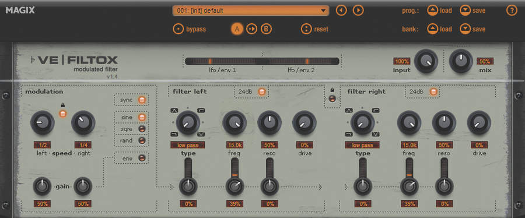Image resolution: width=525 pixels, height=218 pixels.
Task: Toggle filter right 24dB slope
Action: coord(433,92)
